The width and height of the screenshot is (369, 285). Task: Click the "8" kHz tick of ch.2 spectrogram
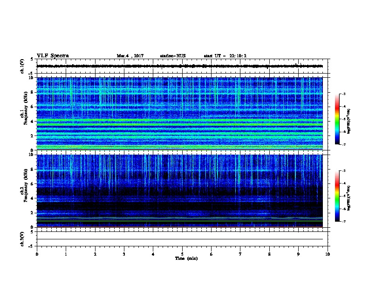33,170
